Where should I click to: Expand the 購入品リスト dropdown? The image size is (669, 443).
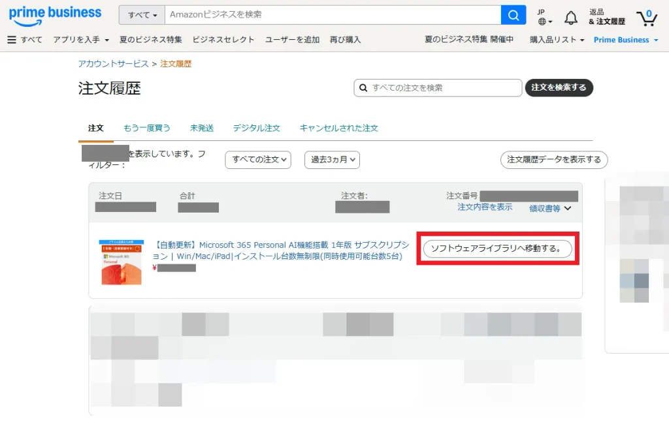point(557,40)
